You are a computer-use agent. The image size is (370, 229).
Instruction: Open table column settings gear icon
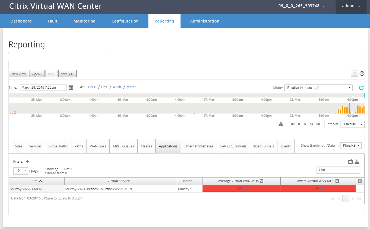click(x=360, y=181)
